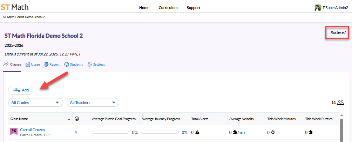This screenshot has height=142, width=352.
Task: Click the velocity puzzle piece icon
Action: pos(235,132)
